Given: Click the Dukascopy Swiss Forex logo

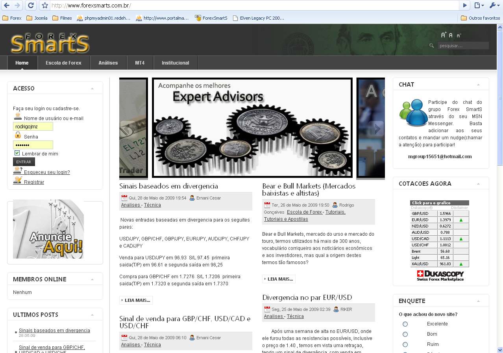Looking at the screenshot, I should pyautogui.click(x=440, y=275).
